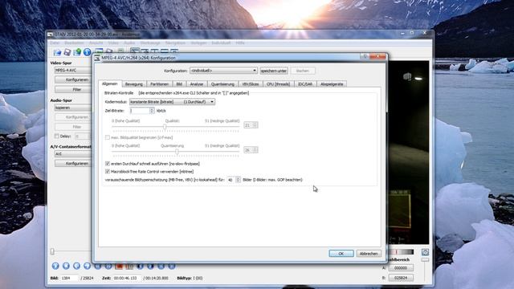Screen dimensions: 514x289
Task: Open the Hilfe menu in Avidemux
Action: tap(240, 43)
